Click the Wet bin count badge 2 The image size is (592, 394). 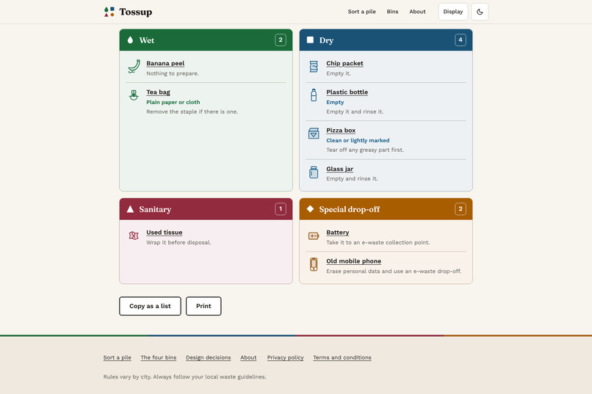point(281,40)
